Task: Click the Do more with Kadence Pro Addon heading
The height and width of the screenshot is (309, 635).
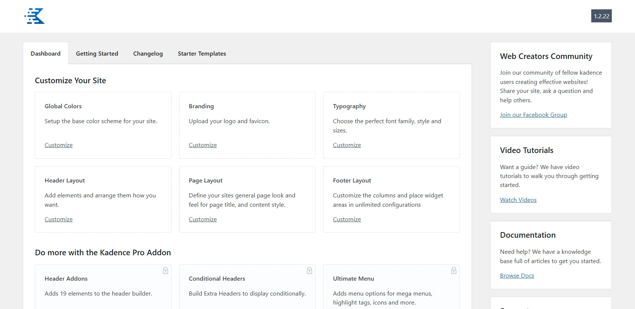Action: click(x=103, y=253)
